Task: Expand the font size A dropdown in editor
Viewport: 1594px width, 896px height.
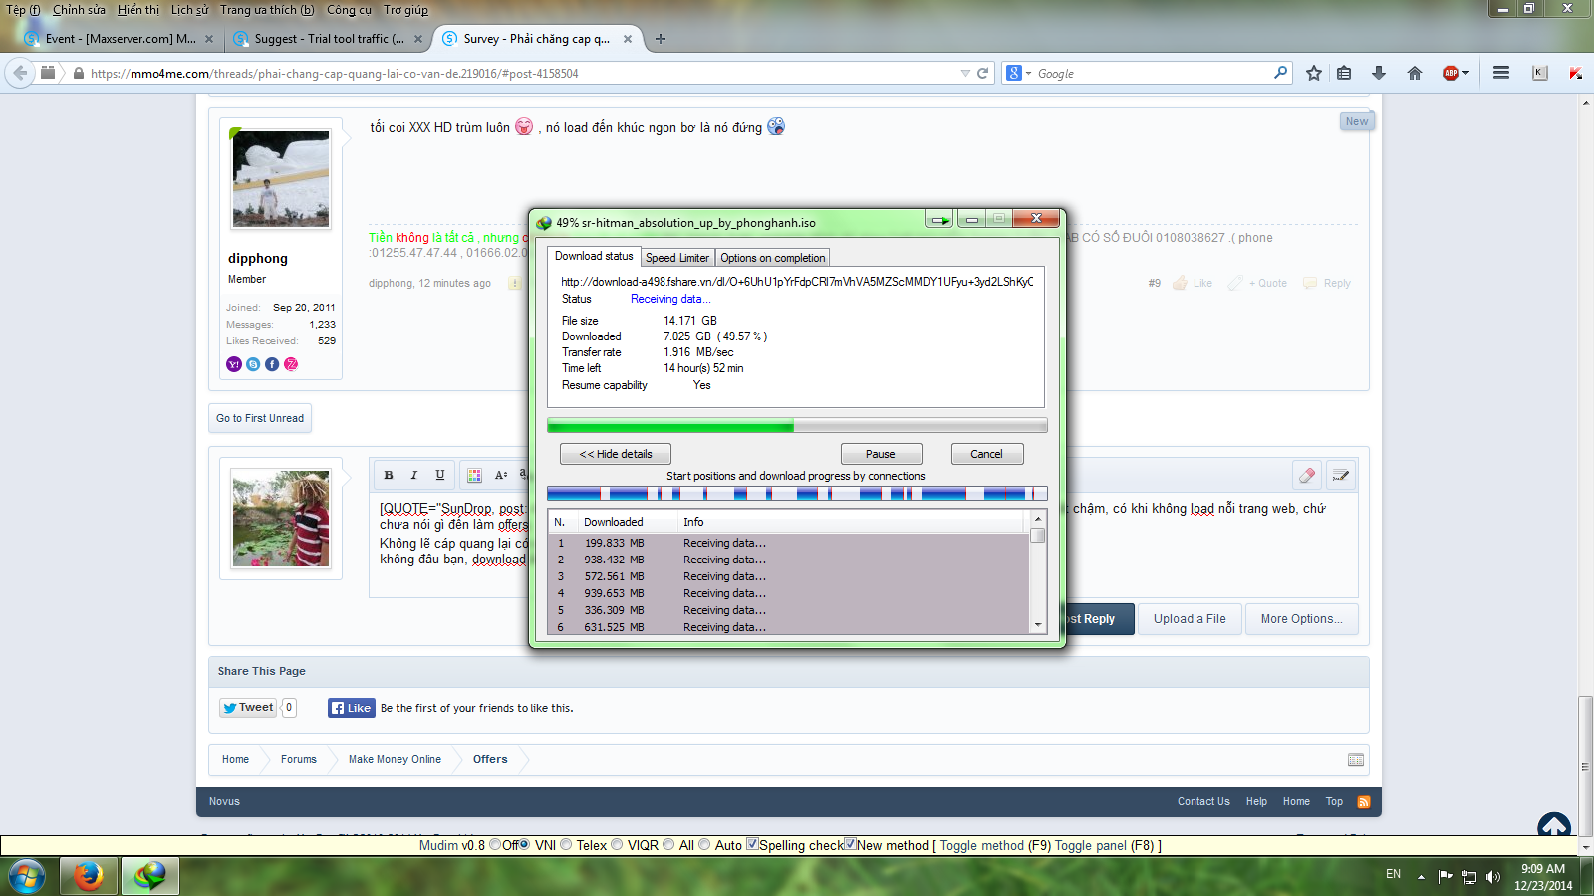Action: coord(501,475)
